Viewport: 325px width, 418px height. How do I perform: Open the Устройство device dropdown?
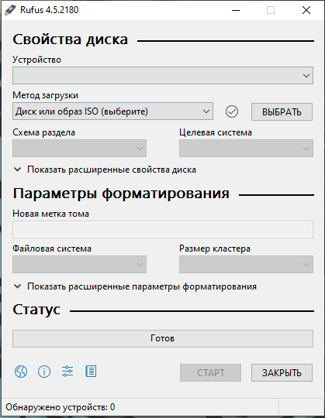163,75
